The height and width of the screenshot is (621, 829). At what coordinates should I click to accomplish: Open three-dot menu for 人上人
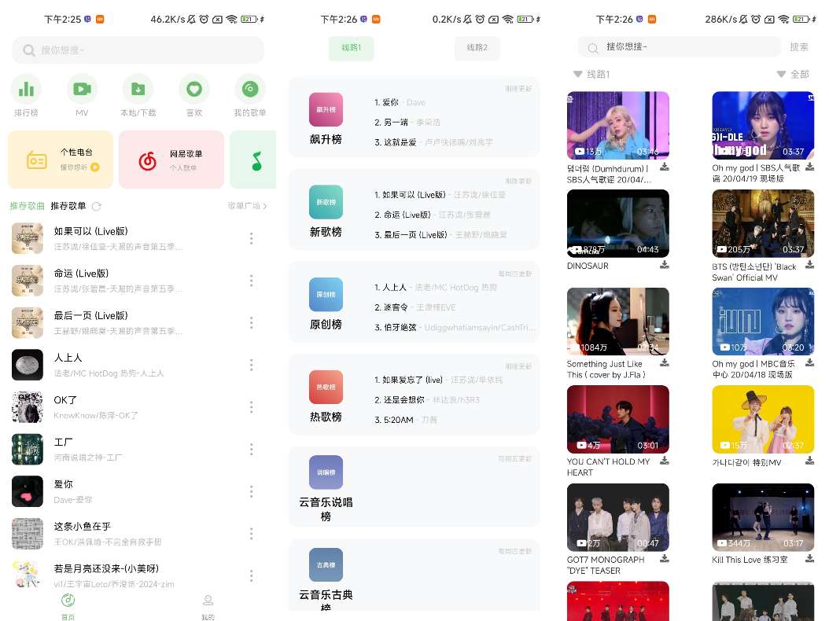pyautogui.click(x=252, y=365)
